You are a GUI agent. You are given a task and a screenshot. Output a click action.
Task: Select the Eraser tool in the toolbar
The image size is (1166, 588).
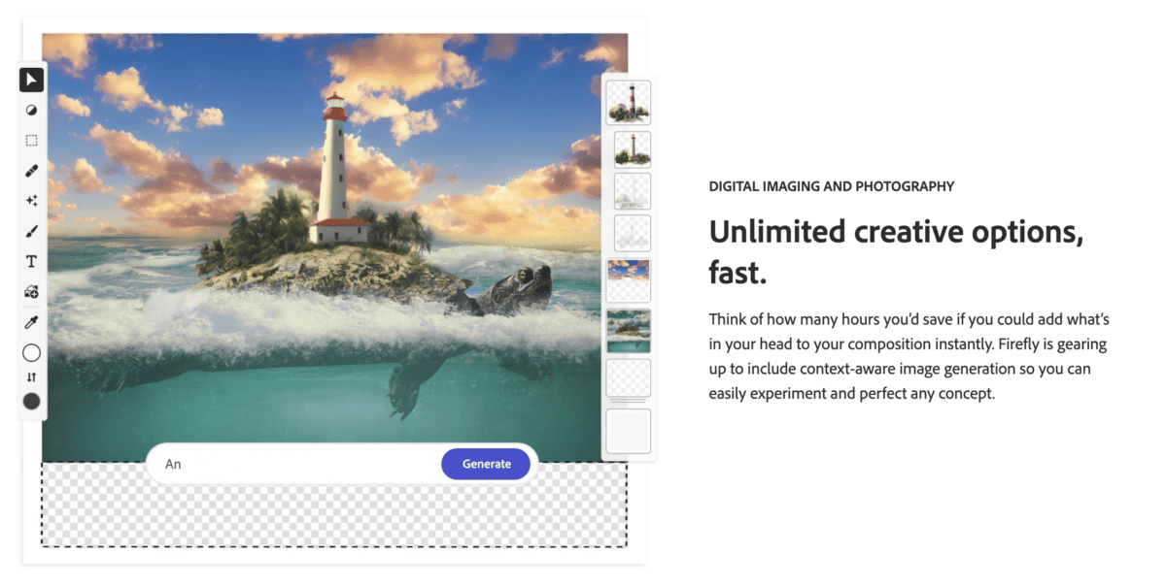(31, 170)
